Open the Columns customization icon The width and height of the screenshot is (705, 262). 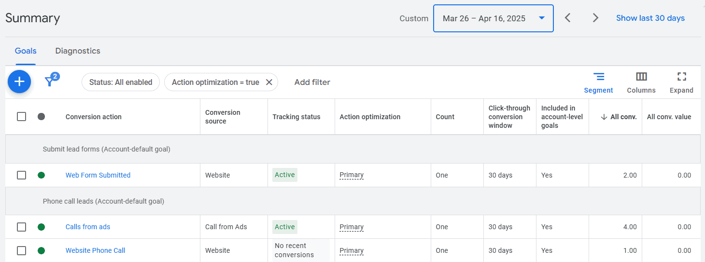(641, 77)
